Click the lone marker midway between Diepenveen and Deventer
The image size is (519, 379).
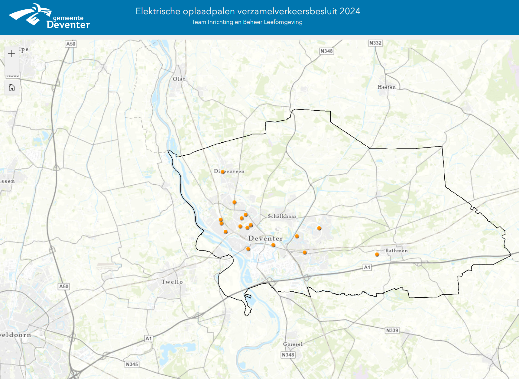(x=235, y=202)
